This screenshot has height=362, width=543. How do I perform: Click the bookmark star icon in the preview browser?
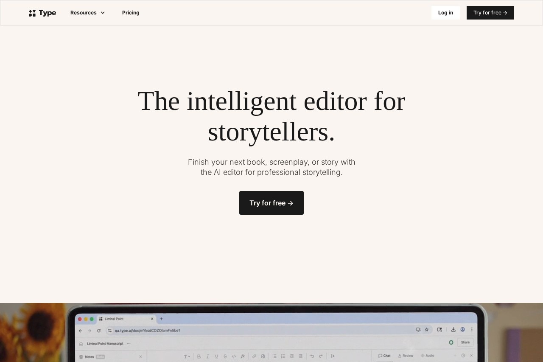tap(426, 329)
